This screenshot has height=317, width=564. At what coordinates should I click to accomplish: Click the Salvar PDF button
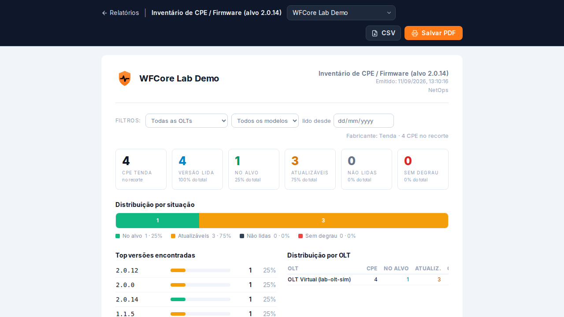pos(434,33)
